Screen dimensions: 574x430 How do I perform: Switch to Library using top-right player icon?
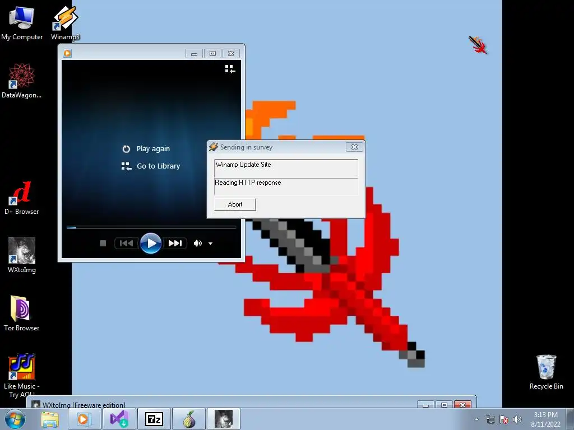(230, 69)
